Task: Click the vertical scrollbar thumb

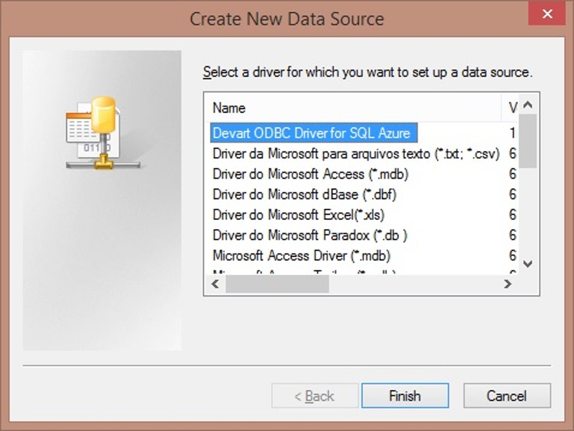Action: coord(527,141)
